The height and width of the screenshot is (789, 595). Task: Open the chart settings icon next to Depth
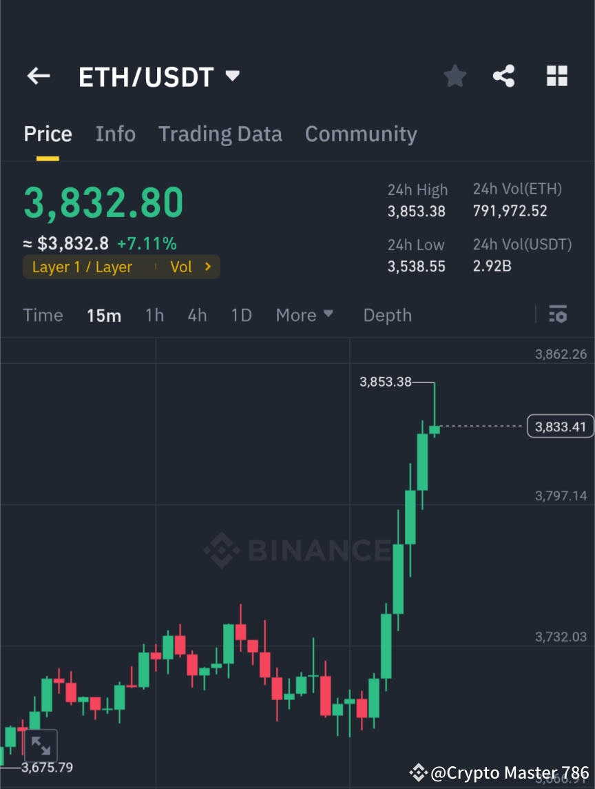[x=559, y=315]
